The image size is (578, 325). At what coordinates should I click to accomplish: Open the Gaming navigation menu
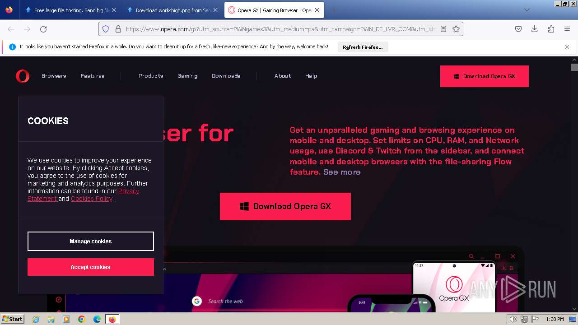pos(187,76)
